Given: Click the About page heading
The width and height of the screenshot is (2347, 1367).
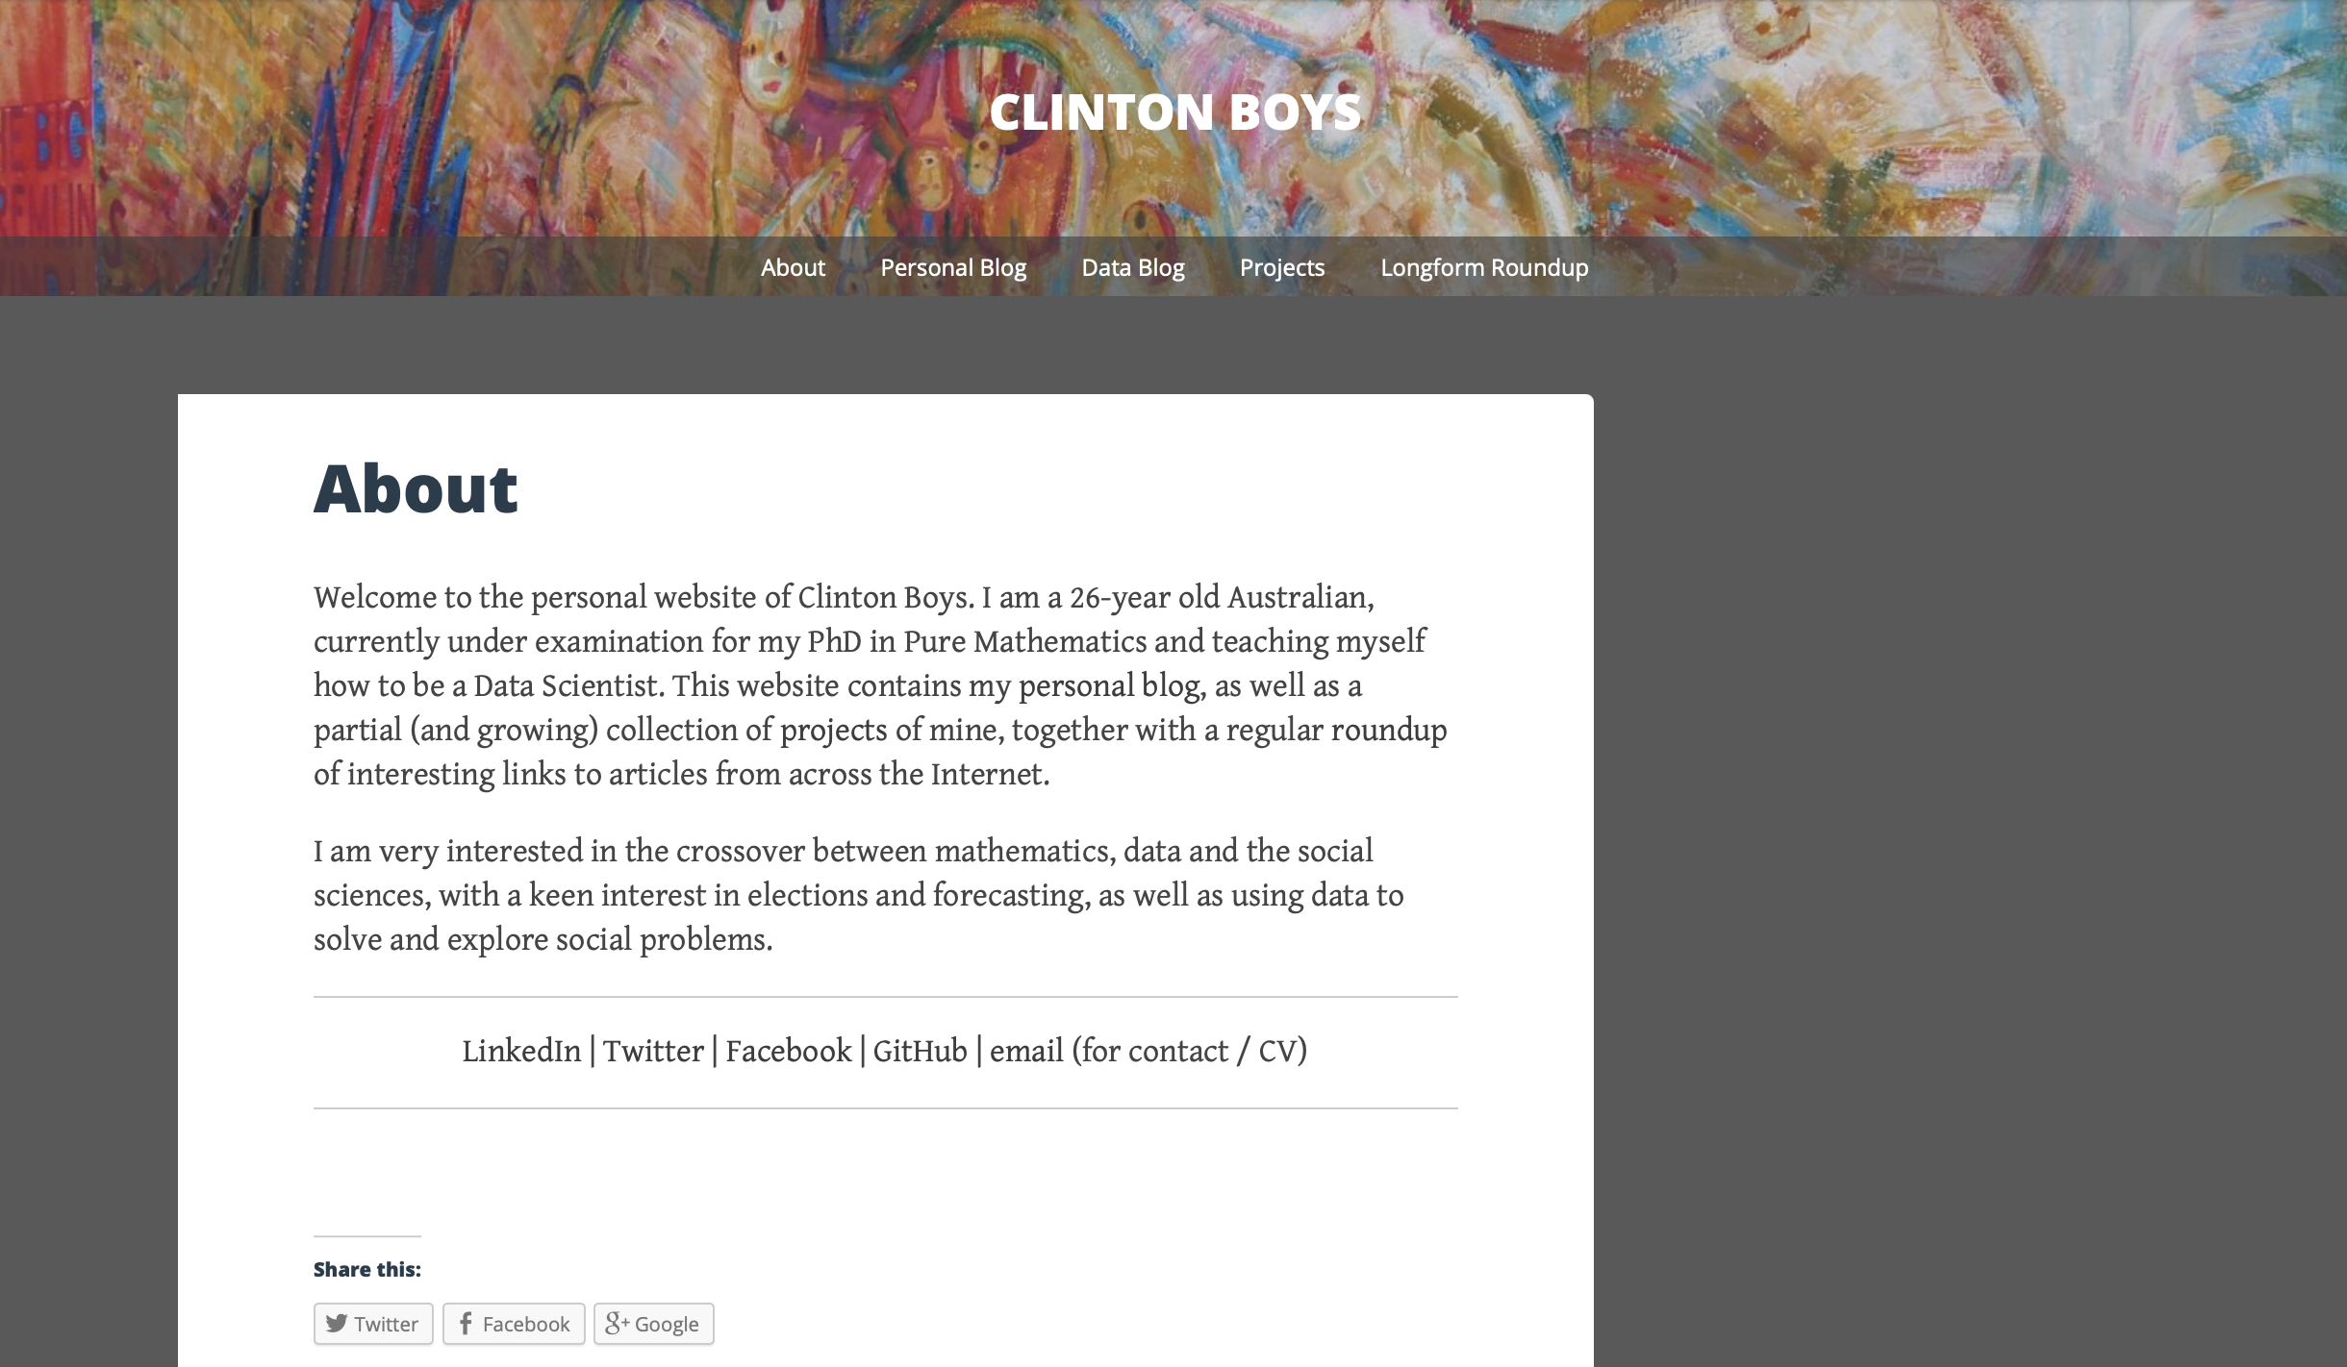Looking at the screenshot, I should tap(416, 488).
